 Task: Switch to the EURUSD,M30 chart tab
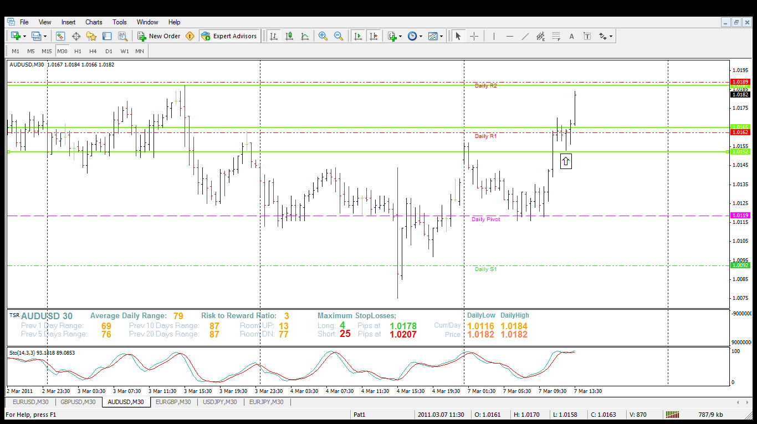(30, 402)
